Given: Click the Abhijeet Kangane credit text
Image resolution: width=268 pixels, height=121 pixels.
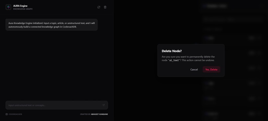Looking at the screenshot, I should 99,114.
